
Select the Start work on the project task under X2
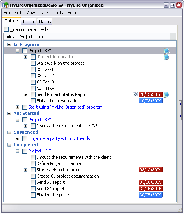coord(60,63)
